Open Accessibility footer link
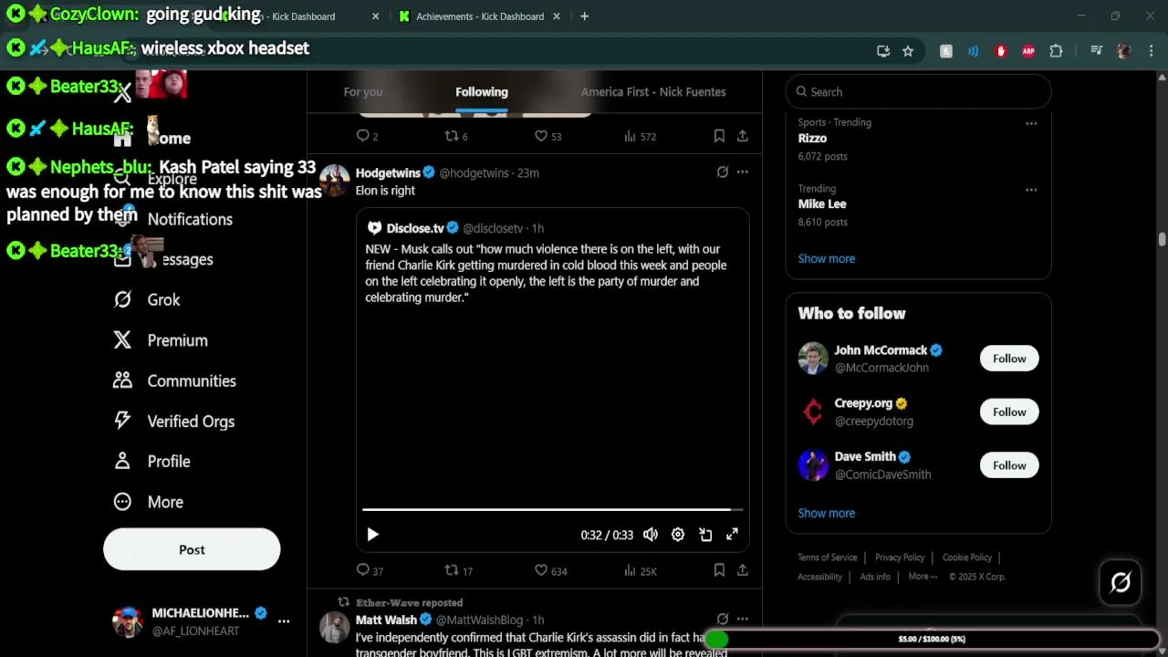The image size is (1168, 657). tap(819, 577)
